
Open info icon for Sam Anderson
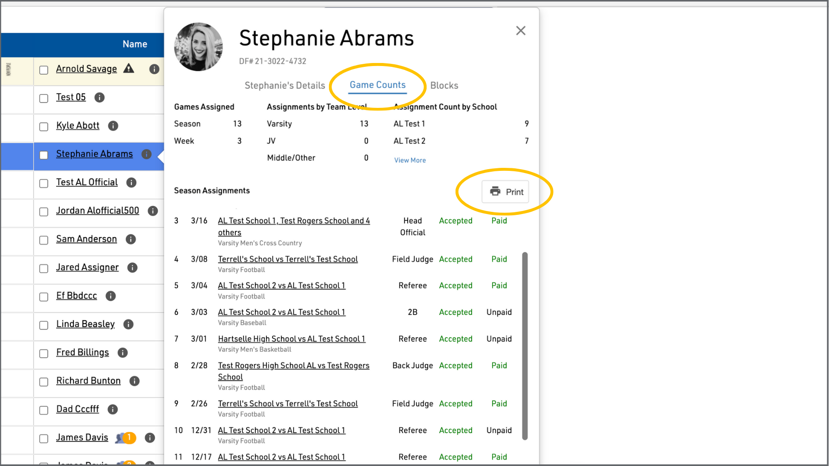point(131,239)
